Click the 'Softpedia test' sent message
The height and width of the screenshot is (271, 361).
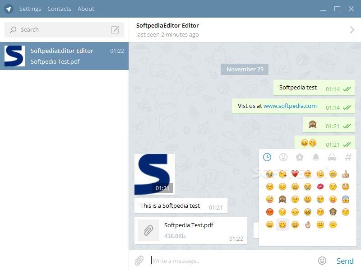point(314,88)
